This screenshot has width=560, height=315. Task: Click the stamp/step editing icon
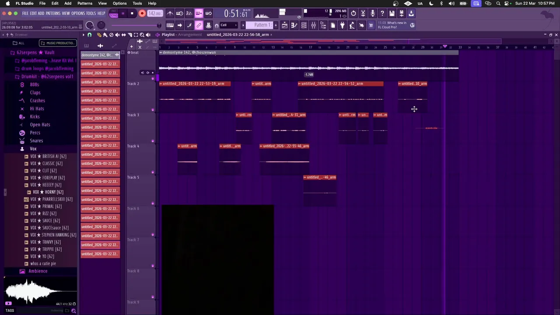coord(208,25)
